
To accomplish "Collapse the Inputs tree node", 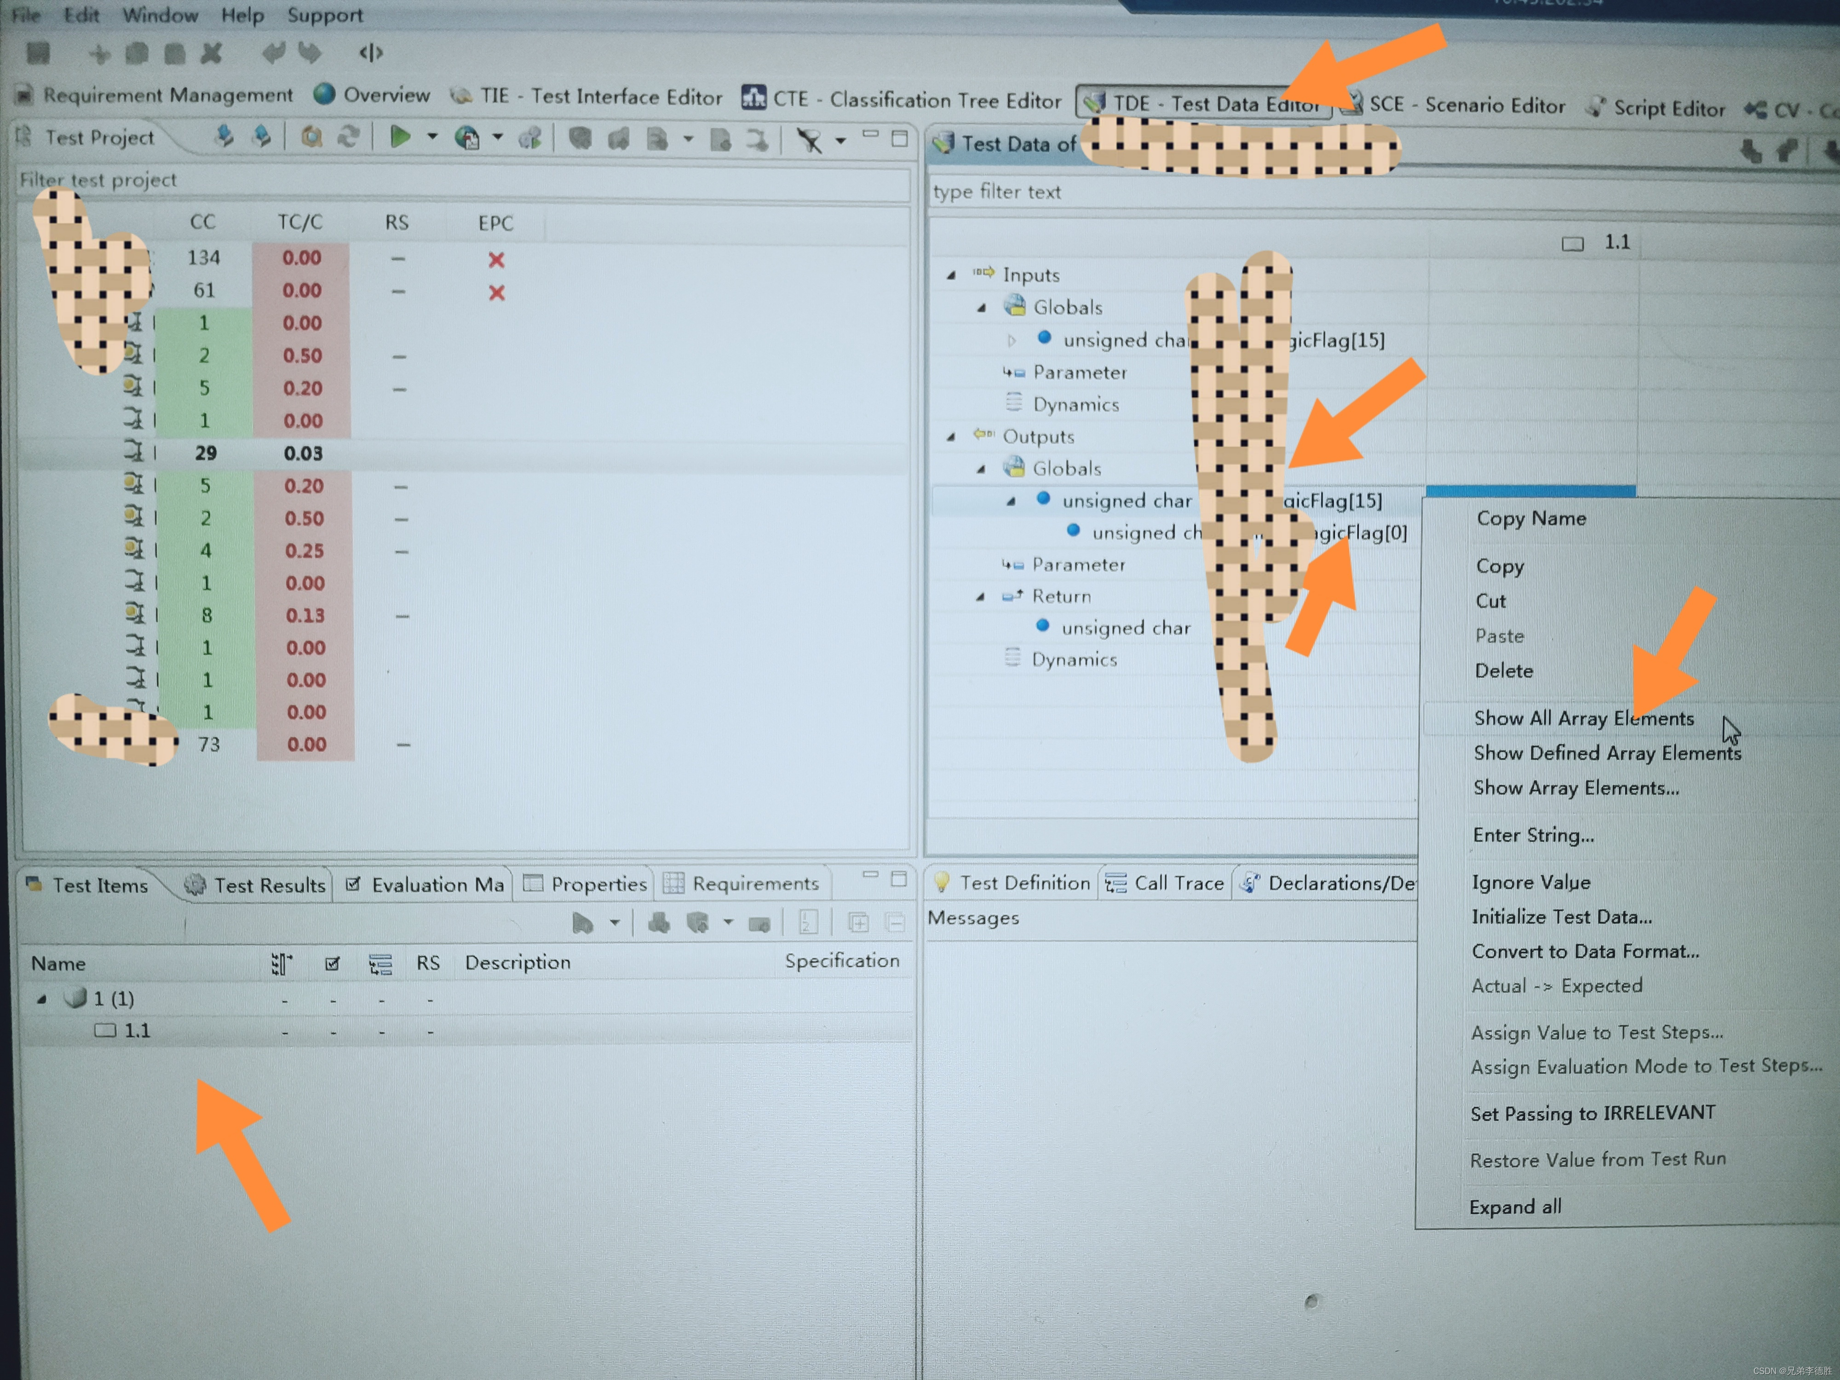I will coord(951,275).
